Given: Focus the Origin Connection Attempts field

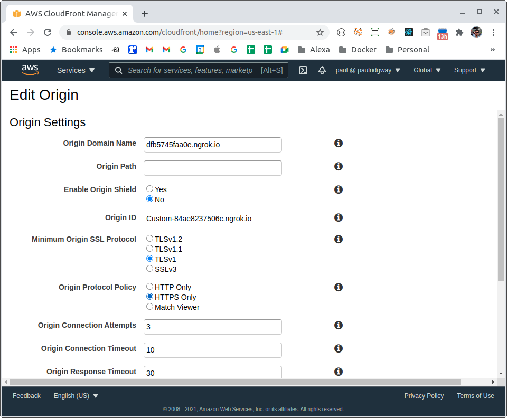Looking at the screenshot, I should 213,327.
